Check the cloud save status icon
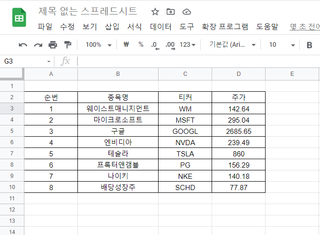320x235 pixels. coord(187,12)
